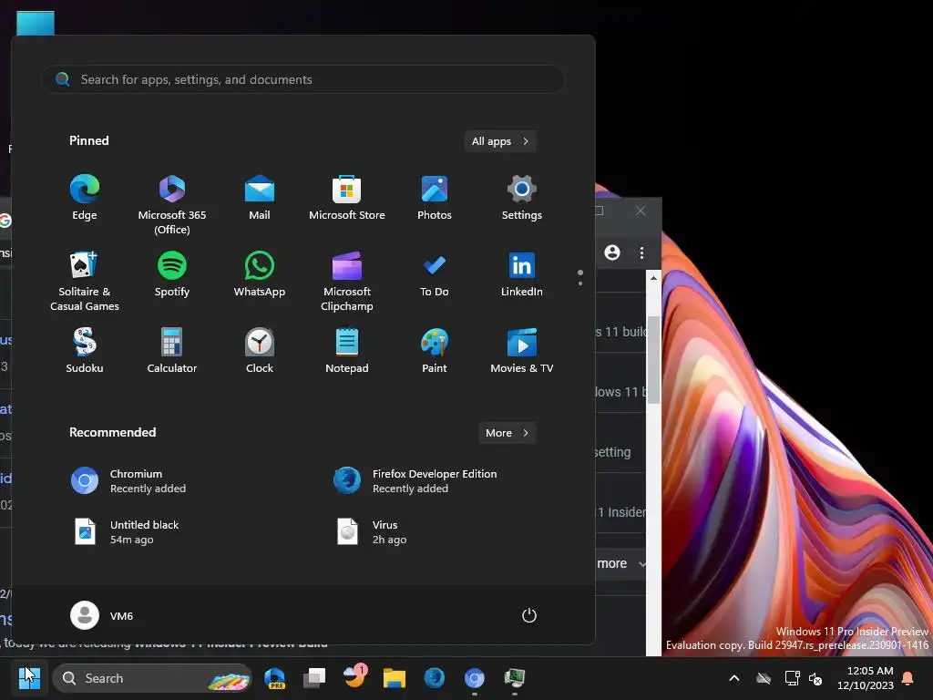Open the Mail app
Screen dimensions: 933x700
click(x=260, y=198)
